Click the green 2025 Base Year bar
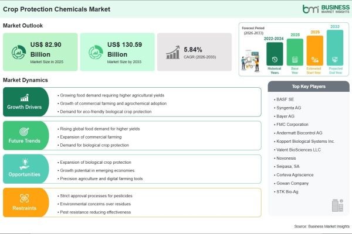Screen dimensions: 352x234 295,52
